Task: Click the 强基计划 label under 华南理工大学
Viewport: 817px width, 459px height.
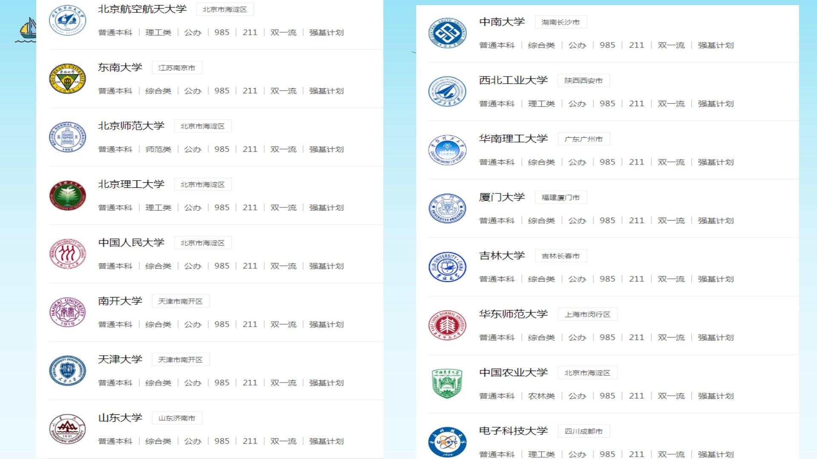Action: [x=715, y=162]
